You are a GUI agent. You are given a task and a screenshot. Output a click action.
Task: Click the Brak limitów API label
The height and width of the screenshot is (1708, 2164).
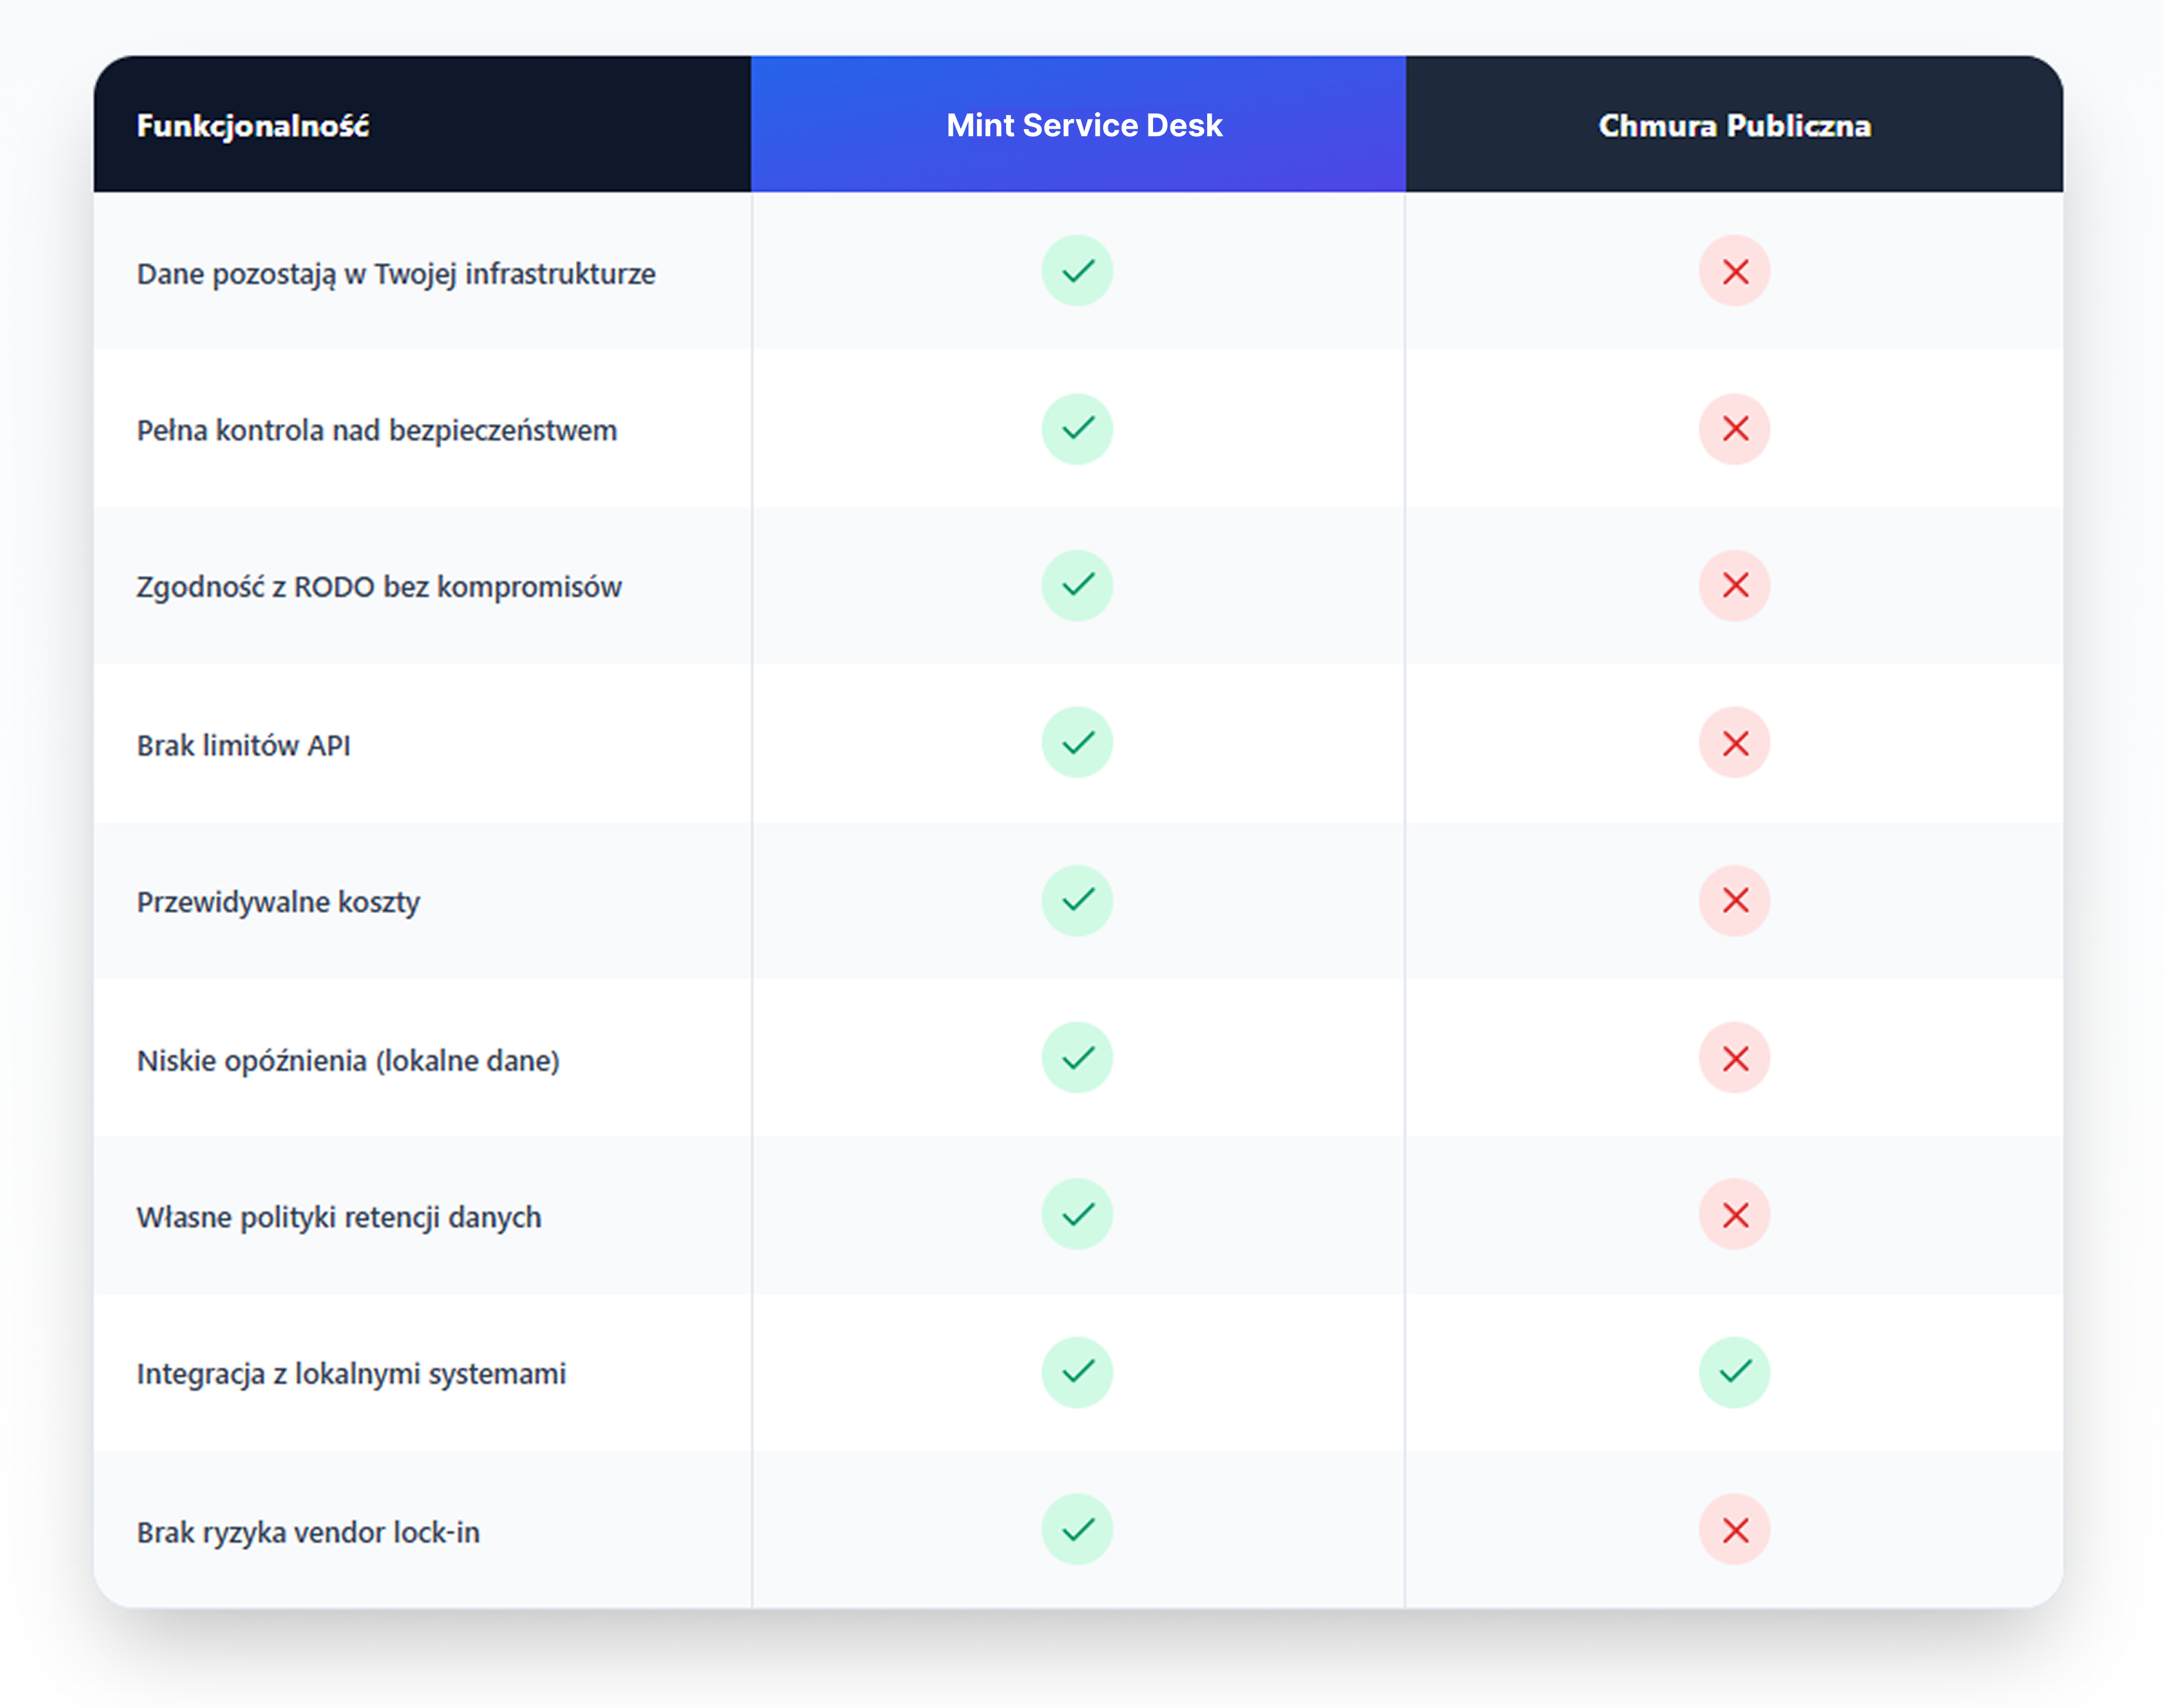click(243, 746)
